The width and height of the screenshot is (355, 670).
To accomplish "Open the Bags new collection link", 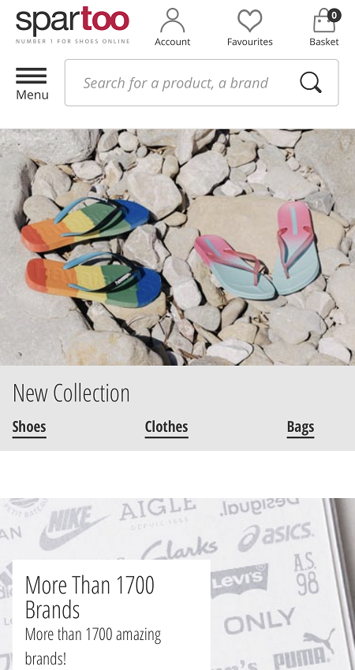I will tap(301, 426).
